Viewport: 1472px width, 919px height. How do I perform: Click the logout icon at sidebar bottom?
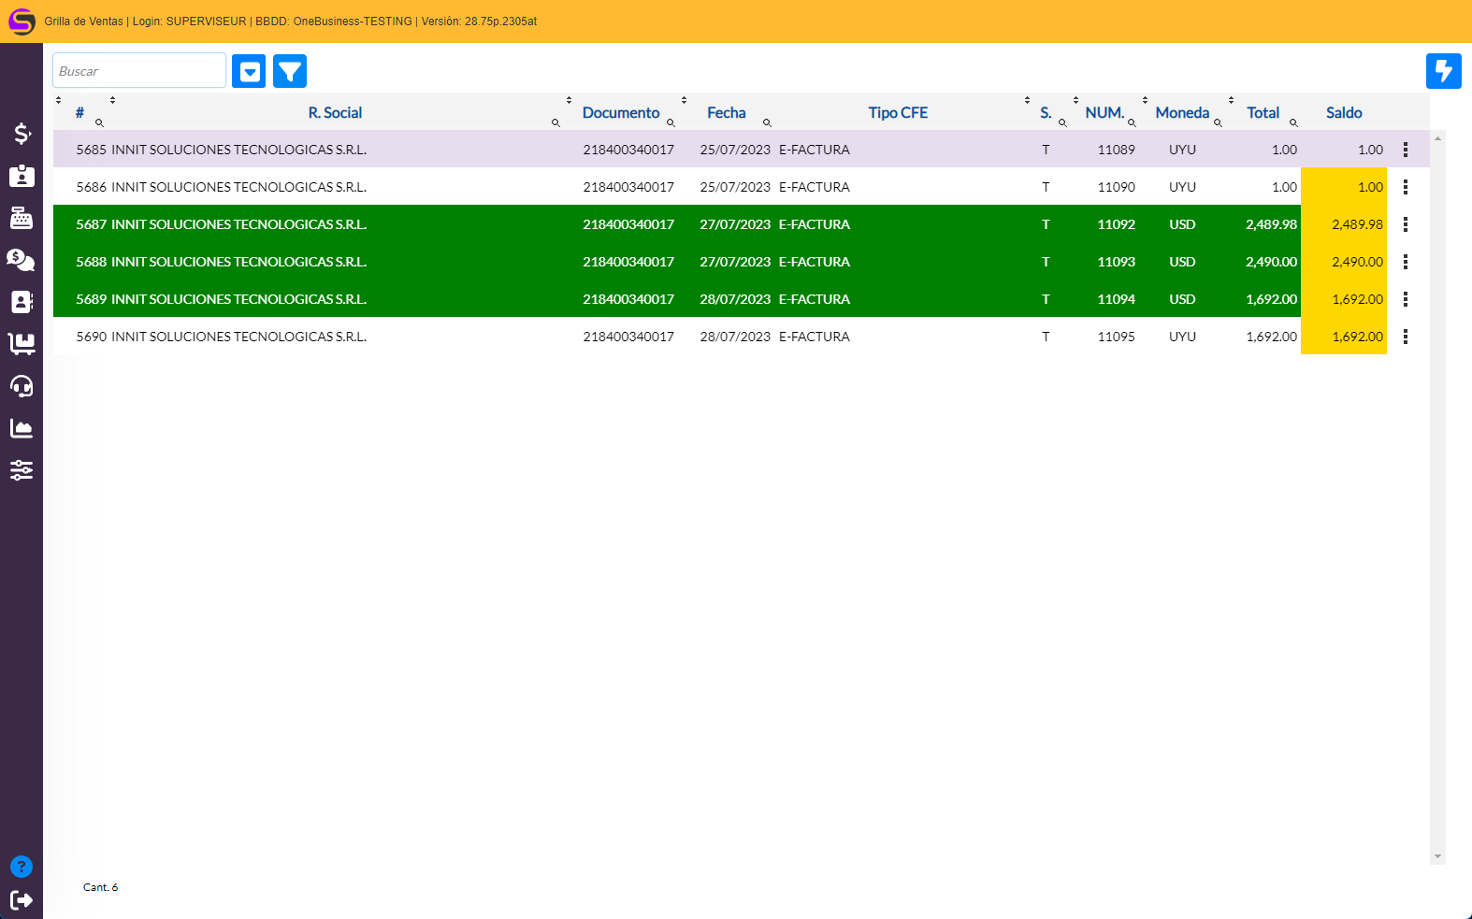[22, 899]
